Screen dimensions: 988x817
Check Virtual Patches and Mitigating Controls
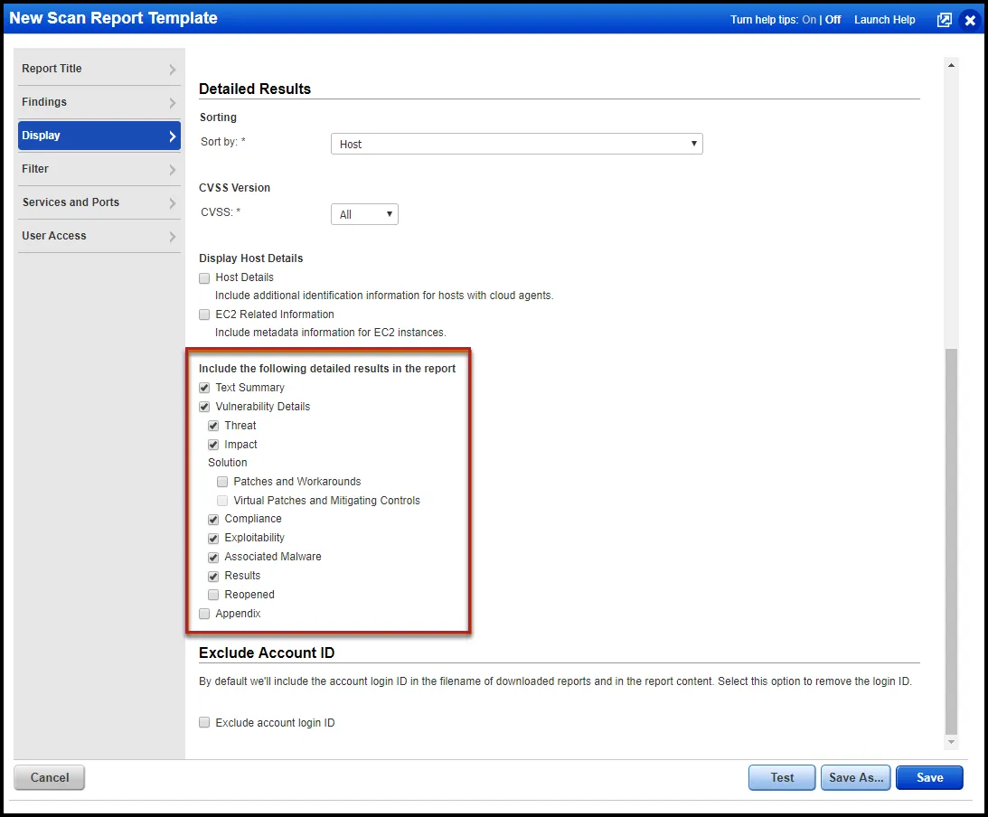point(222,500)
